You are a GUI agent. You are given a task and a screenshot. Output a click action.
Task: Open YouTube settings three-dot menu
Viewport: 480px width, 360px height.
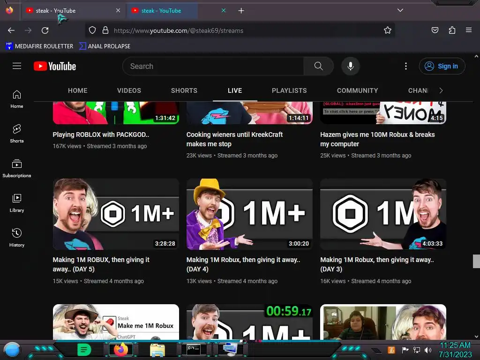pyautogui.click(x=406, y=66)
